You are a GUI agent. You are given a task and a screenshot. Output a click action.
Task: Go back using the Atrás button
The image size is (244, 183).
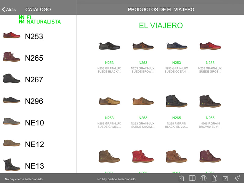click(9, 9)
